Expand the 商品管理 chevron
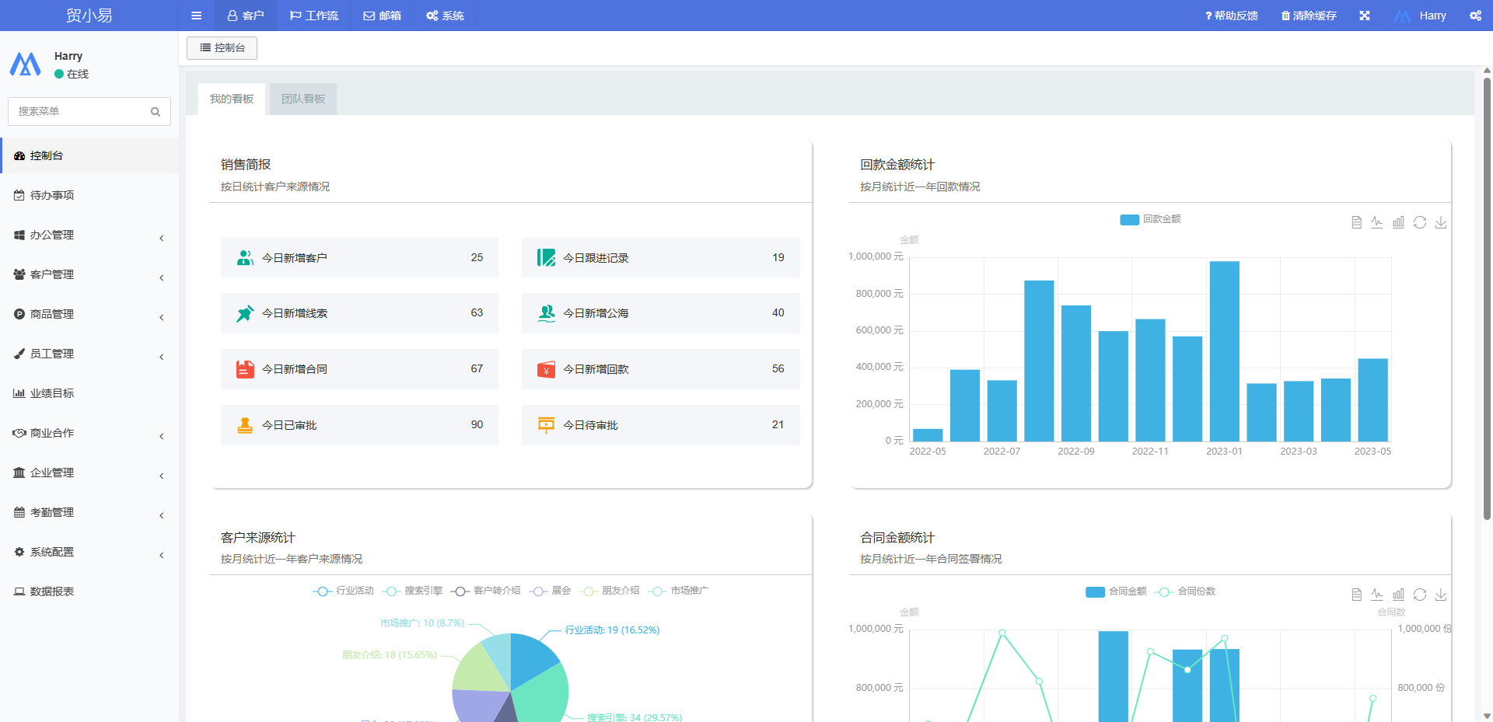The image size is (1493, 722). pos(162,317)
